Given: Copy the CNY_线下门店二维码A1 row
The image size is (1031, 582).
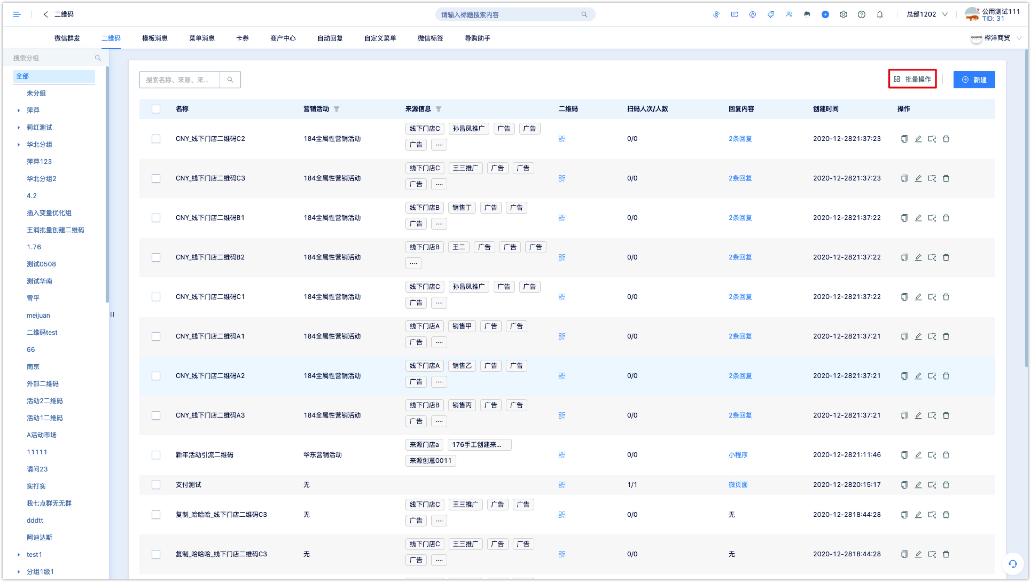Looking at the screenshot, I should [x=904, y=336].
